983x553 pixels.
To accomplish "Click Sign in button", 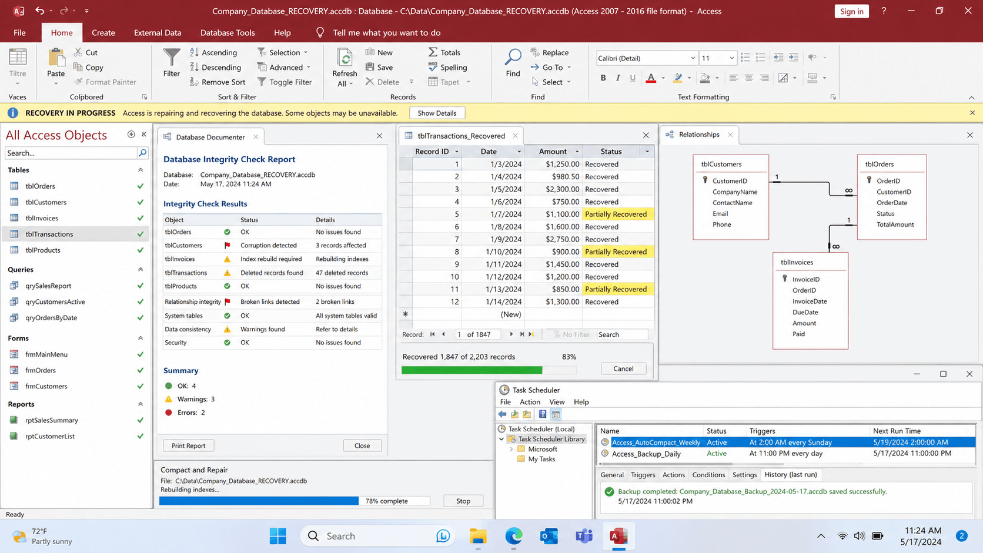I will (851, 11).
